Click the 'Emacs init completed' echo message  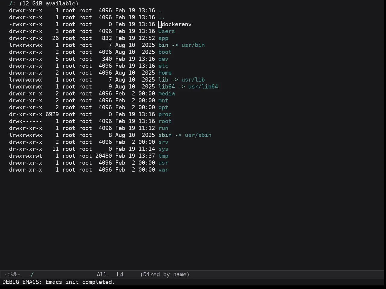(80, 282)
